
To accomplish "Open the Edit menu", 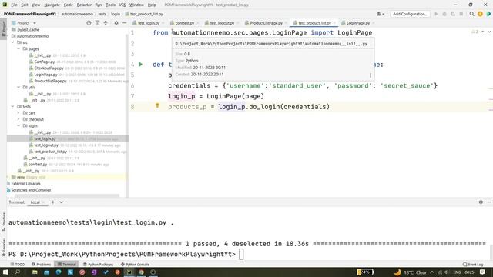I will click(25, 5).
